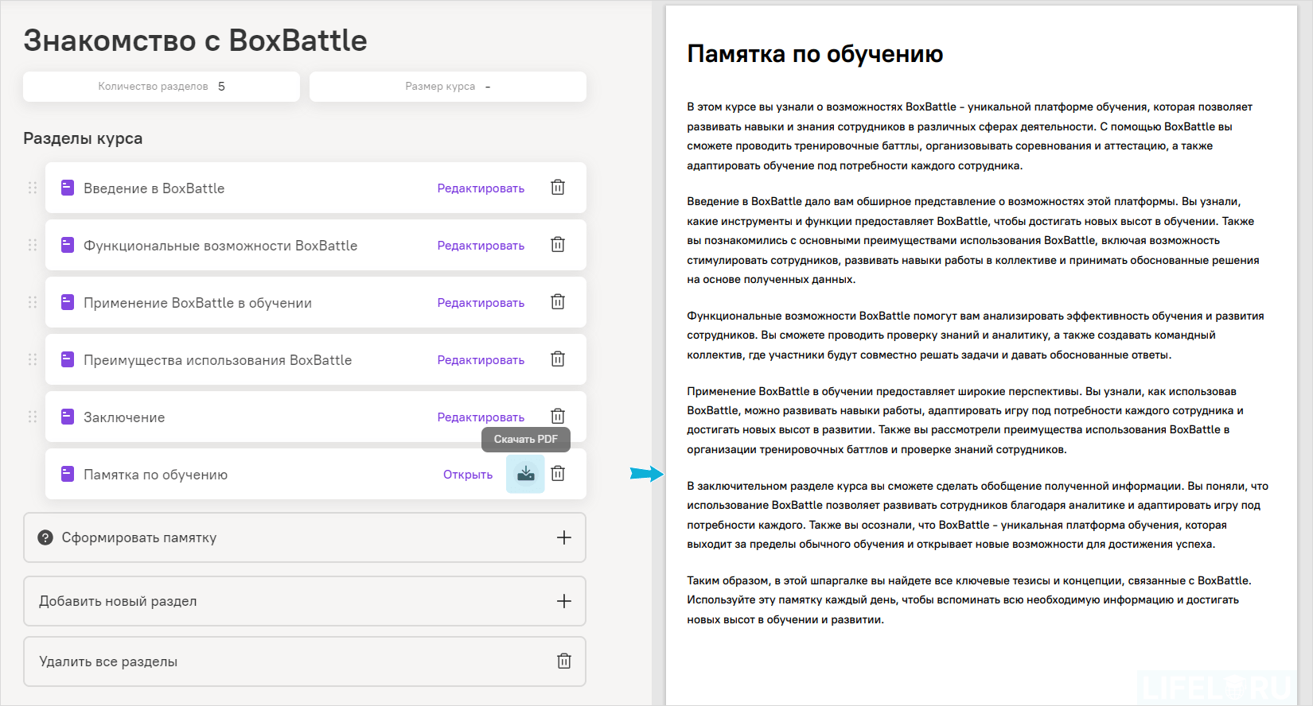Click trash icon in Удалить все разделы
Screen dimensions: 1313x706
[564, 661]
